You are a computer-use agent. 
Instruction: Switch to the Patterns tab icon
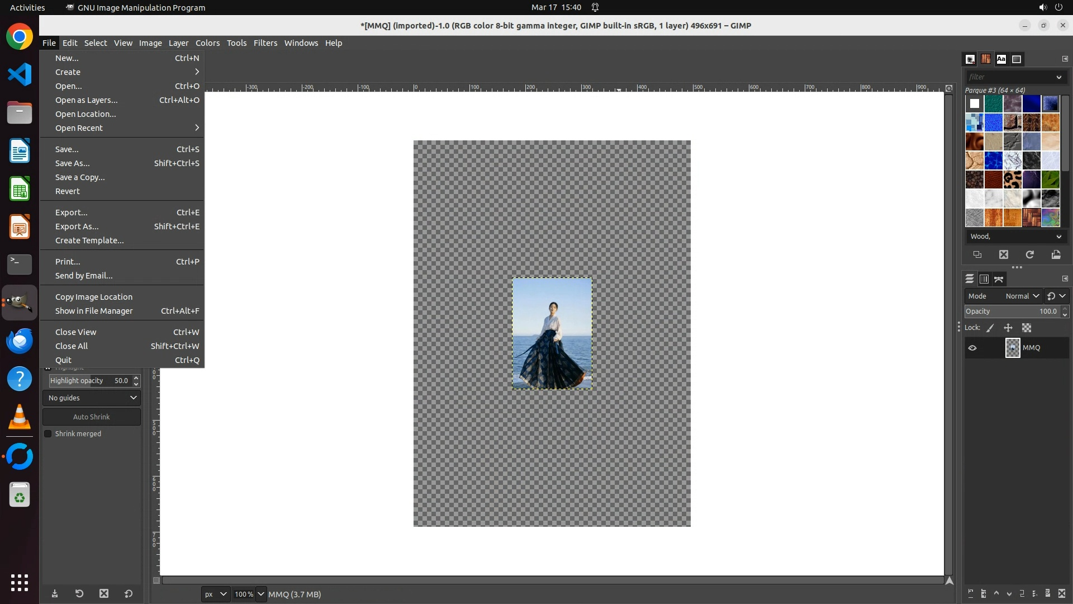(x=985, y=59)
